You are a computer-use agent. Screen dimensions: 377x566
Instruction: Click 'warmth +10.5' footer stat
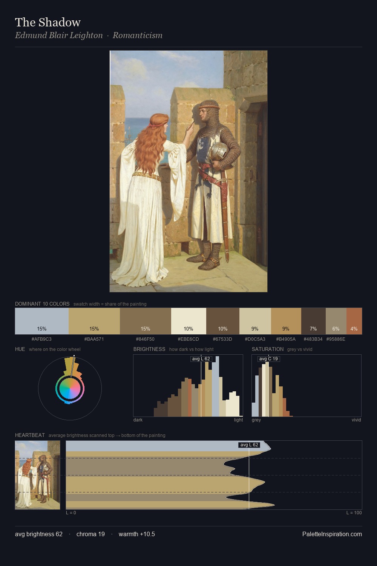click(x=137, y=534)
